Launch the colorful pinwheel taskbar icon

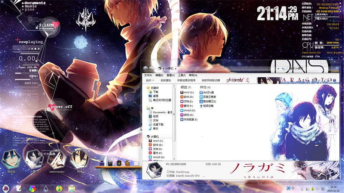point(32,188)
